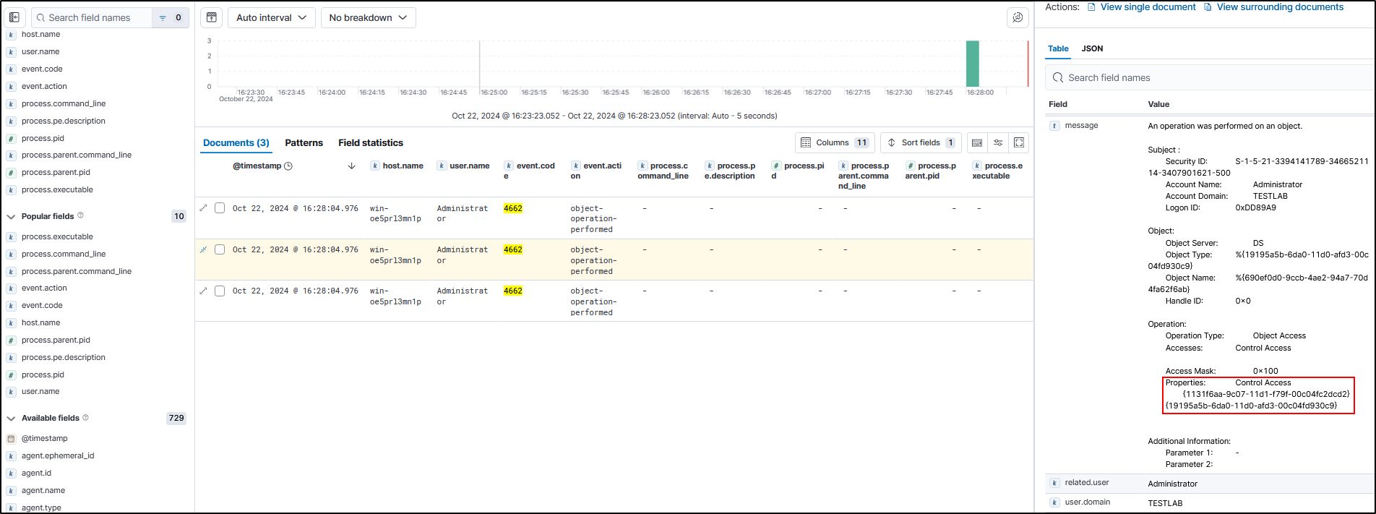
Task: Open the Auto interval dropdown
Action: click(271, 17)
